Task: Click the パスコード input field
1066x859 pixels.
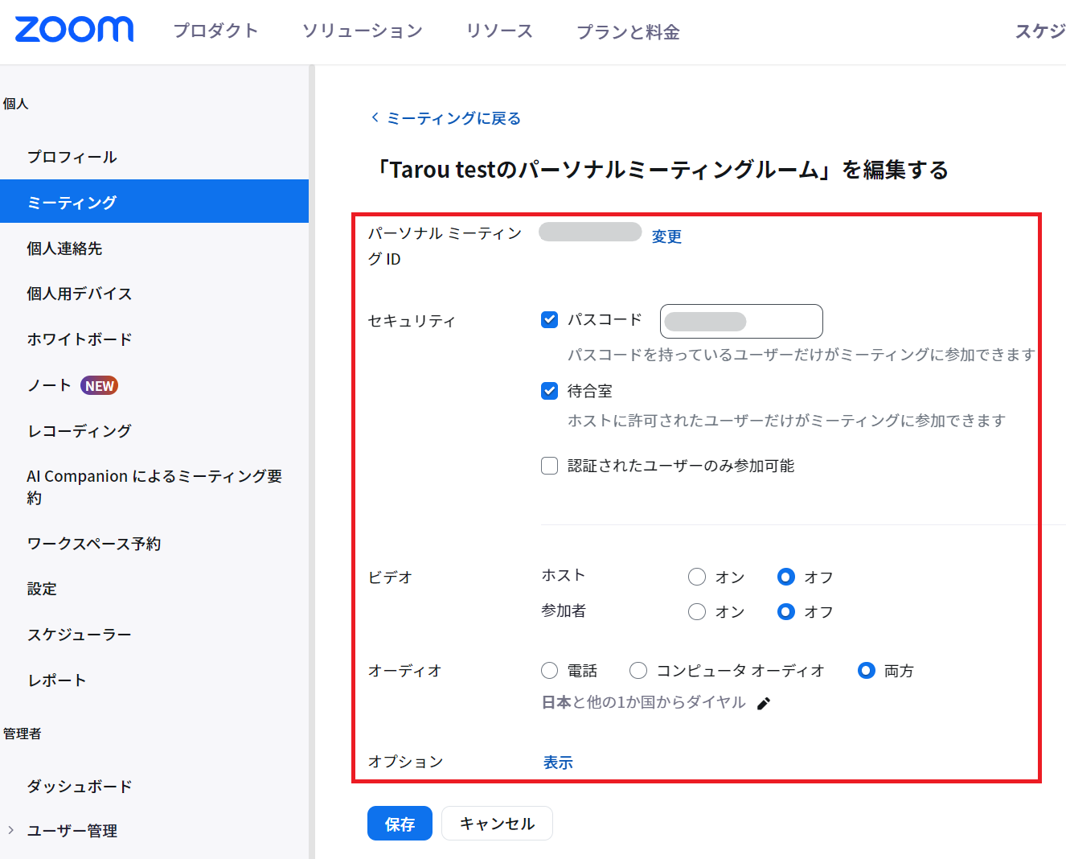Action: [x=741, y=321]
